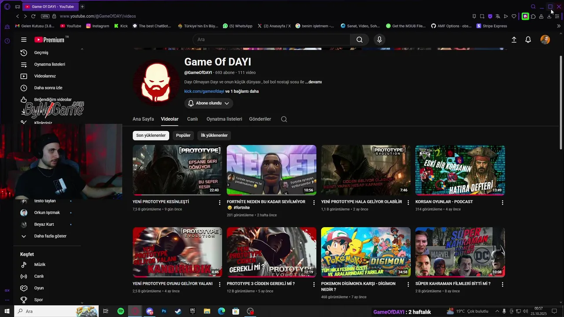Switch to the Ana Sayfa channel tab
This screenshot has height=317, width=564.
click(x=143, y=119)
